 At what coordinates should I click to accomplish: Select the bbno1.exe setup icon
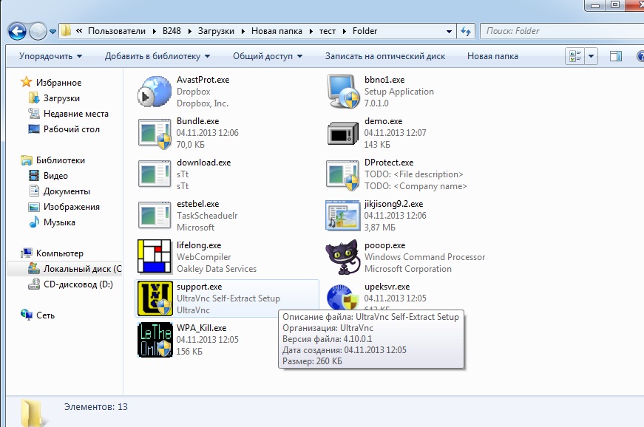[343, 92]
